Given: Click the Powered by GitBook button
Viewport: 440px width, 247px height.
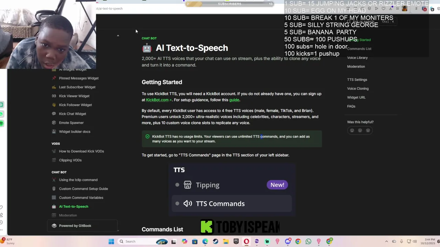Looking at the screenshot, I should (x=82, y=226).
